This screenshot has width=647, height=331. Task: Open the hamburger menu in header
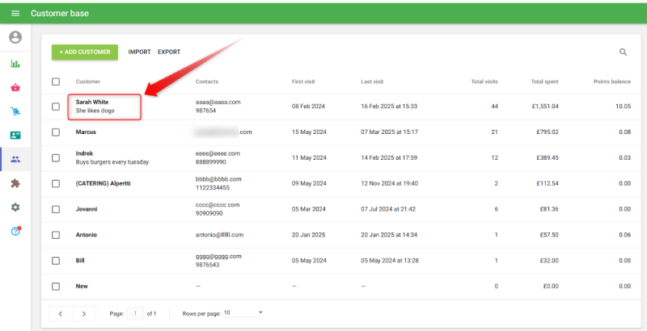coord(15,14)
